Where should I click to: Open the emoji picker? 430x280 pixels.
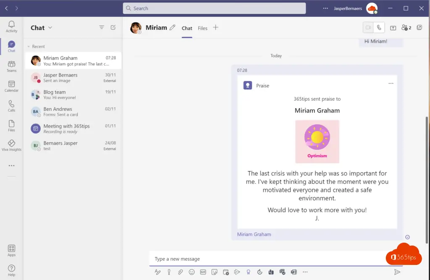(x=191, y=272)
